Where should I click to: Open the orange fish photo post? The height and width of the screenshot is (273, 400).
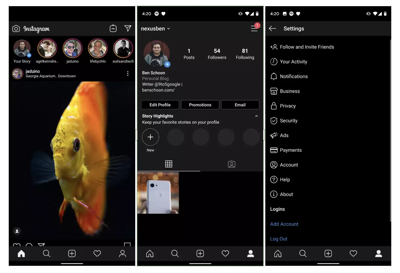coord(72,160)
